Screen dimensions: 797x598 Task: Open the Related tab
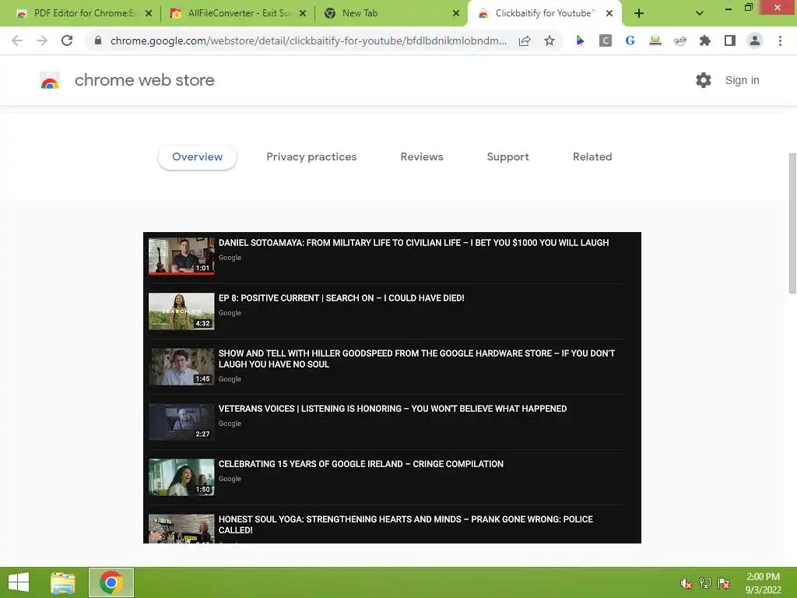[592, 157]
